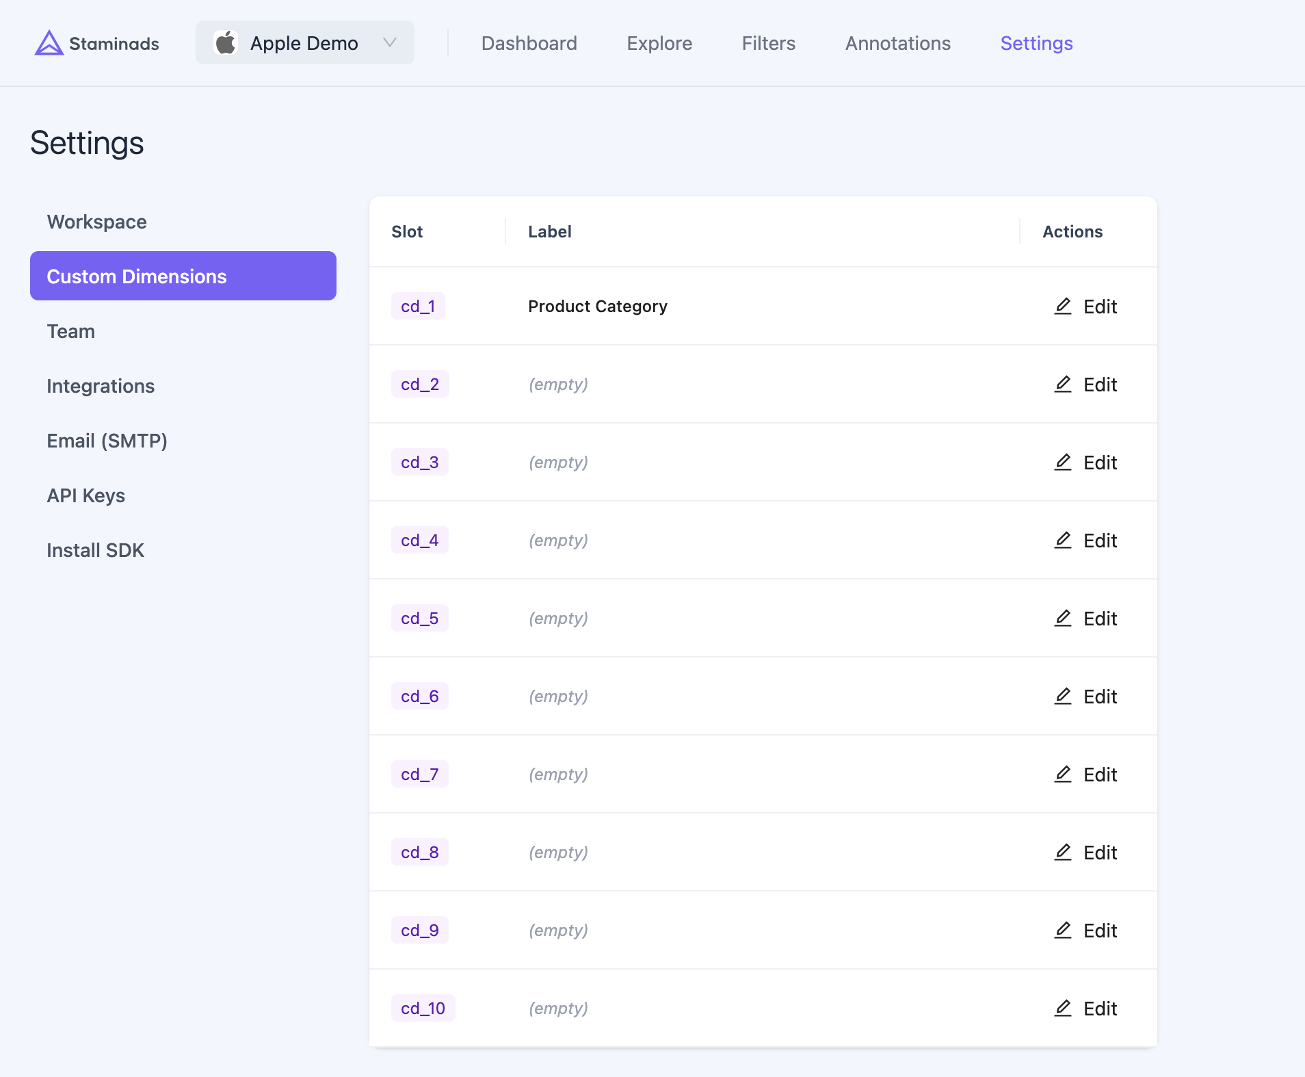Select Custom Dimensions in sidebar
Image resolution: width=1305 pixels, height=1077 pixels.
point(183,276)
